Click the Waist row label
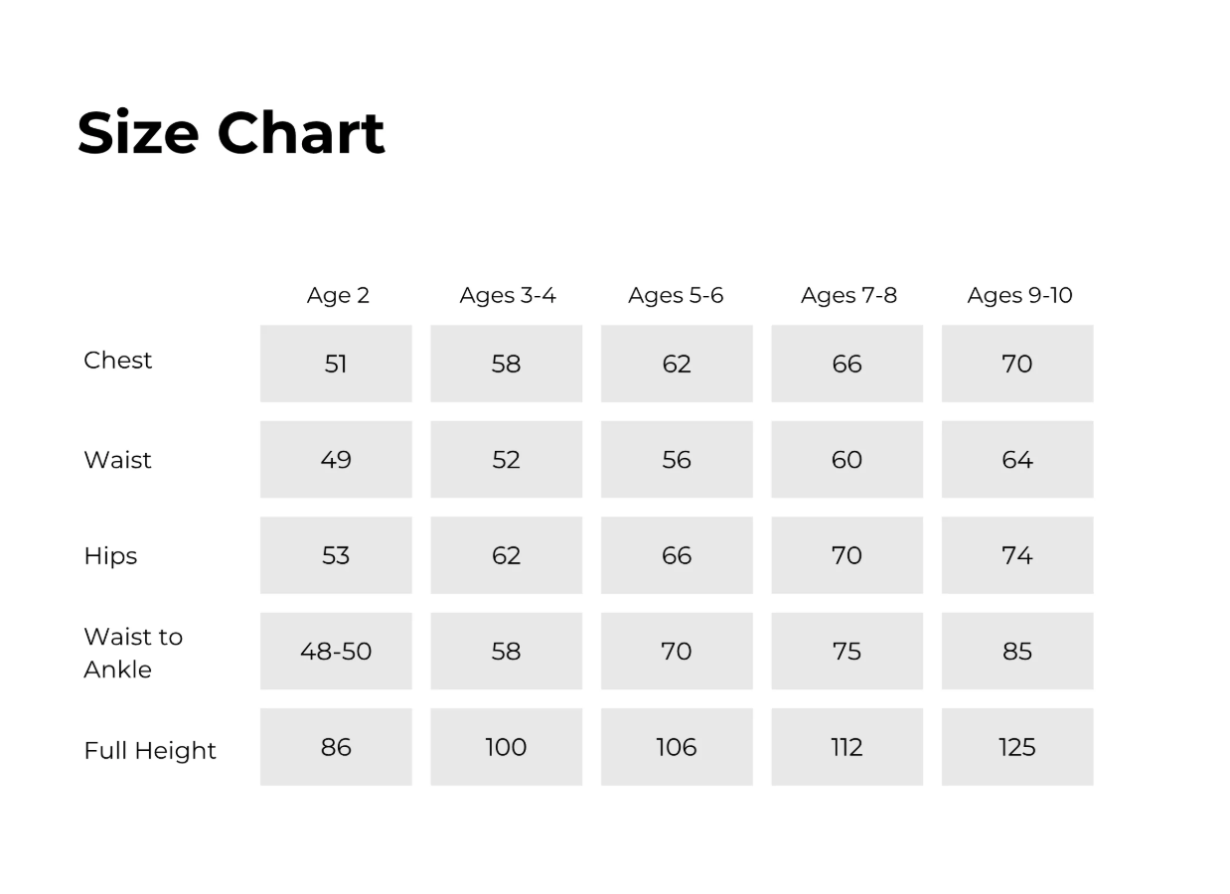Viewport: 1230px width, 894px height. click(117, 460)
